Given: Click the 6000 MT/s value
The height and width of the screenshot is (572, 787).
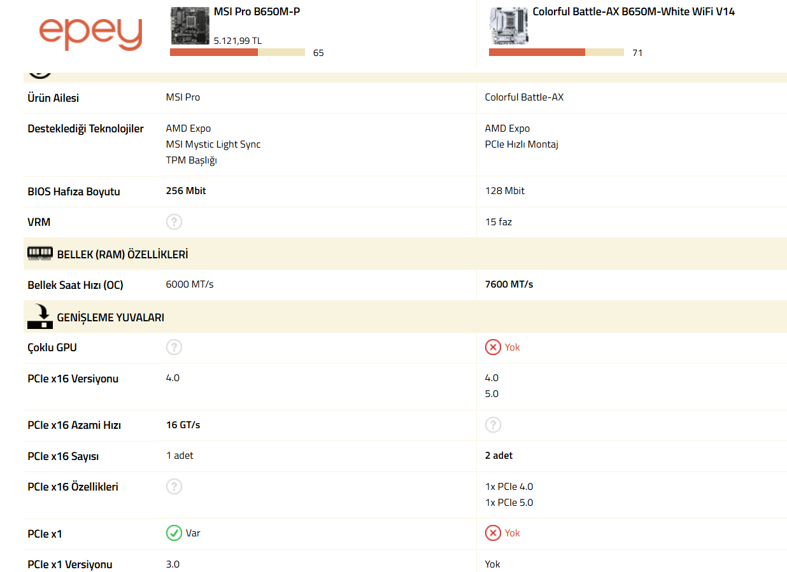Looking at the screenshot, I should point(190,284).
